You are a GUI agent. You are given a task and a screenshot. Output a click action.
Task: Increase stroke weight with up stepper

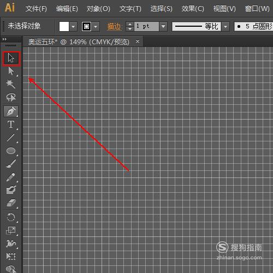(x=130, y=24)
